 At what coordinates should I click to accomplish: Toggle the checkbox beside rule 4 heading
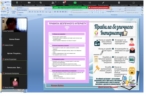51,71
